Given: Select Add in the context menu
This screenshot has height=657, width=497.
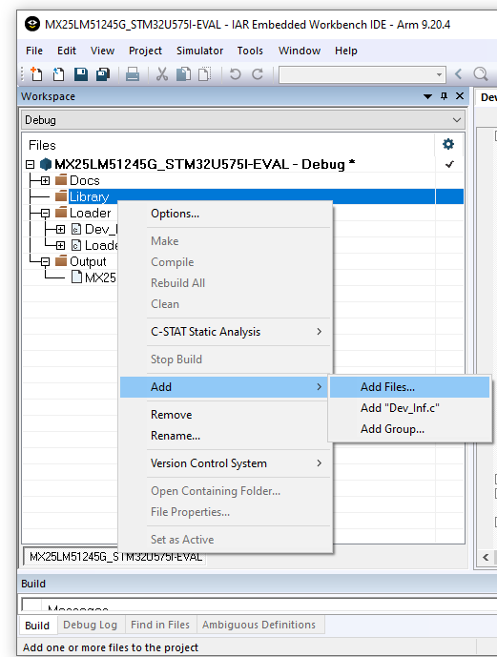Looking at the screenshot, I should coord(225,387).
